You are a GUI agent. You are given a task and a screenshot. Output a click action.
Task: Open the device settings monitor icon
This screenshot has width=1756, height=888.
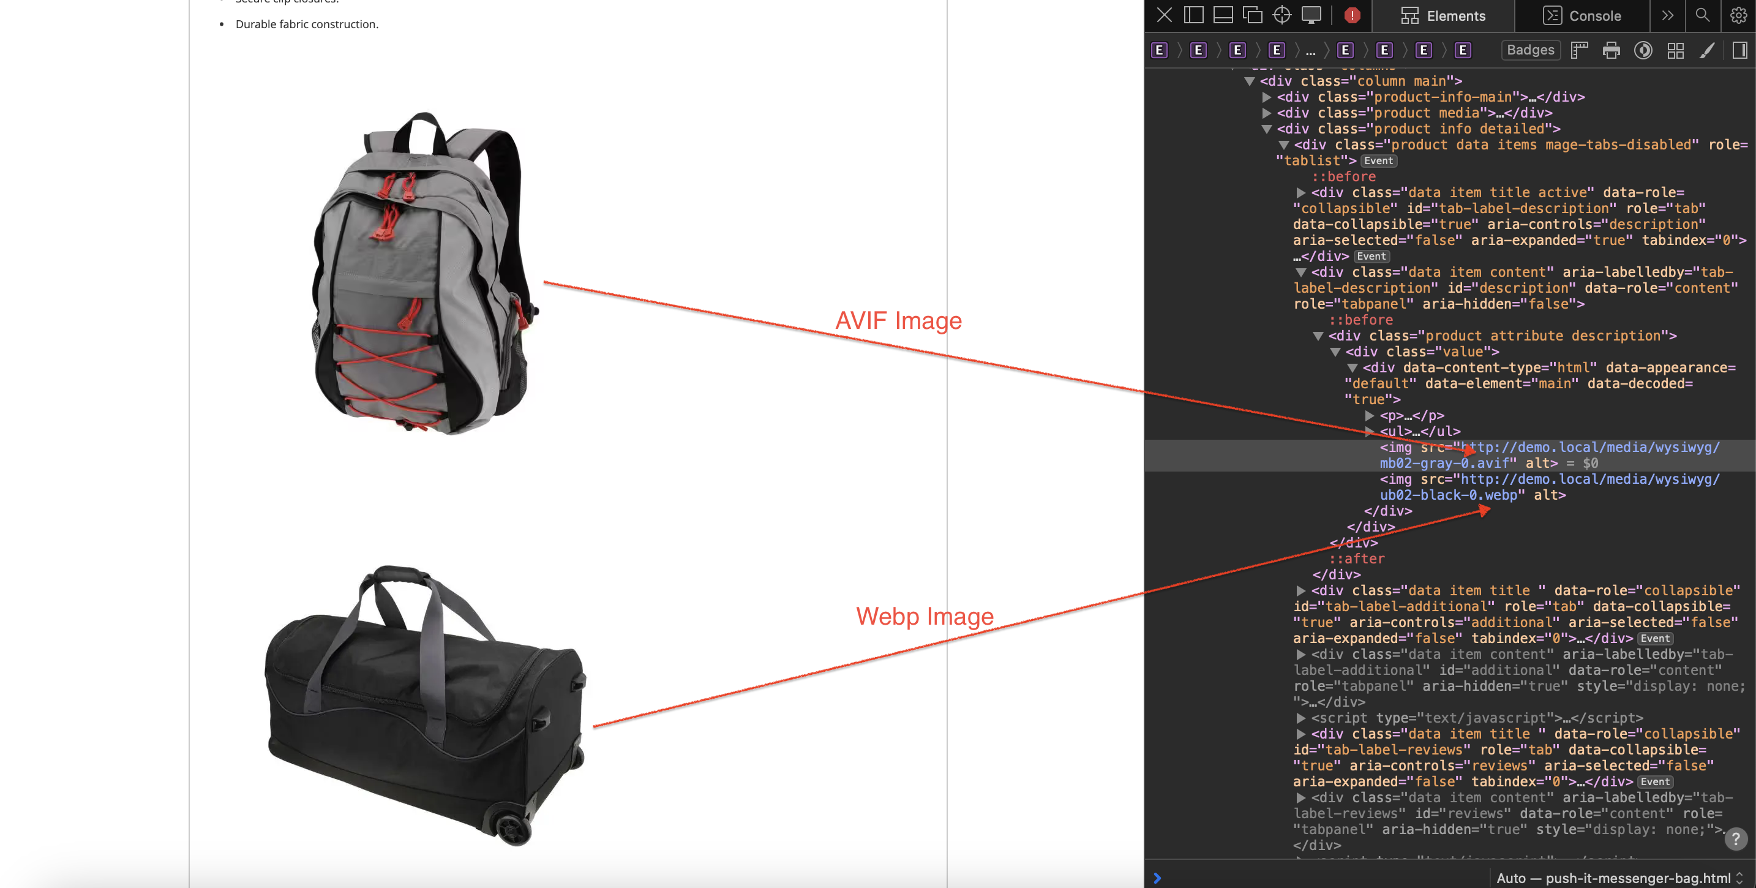point(1311,15)
